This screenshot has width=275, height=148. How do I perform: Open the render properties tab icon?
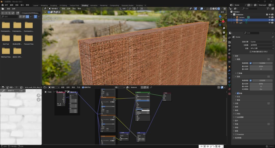(229, 42)
